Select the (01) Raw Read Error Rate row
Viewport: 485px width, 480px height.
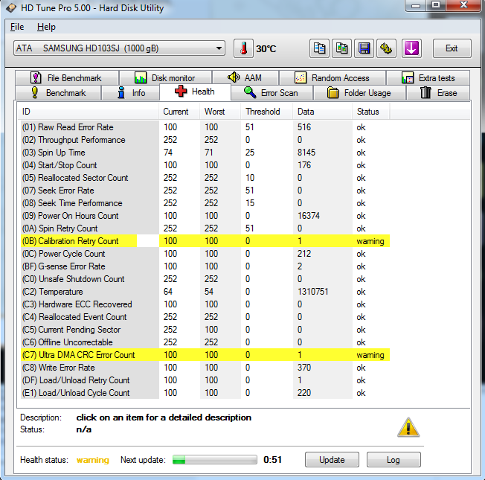pyautogui.click(x=205, y=127)
